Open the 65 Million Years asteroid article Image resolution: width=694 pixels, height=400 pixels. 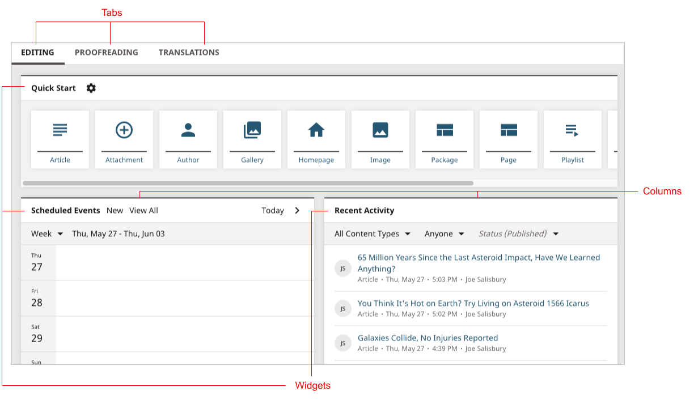point(479,263)
